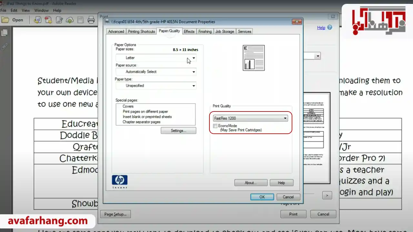
Task: Click the Sign document pen icon
Action: point(59,20)
